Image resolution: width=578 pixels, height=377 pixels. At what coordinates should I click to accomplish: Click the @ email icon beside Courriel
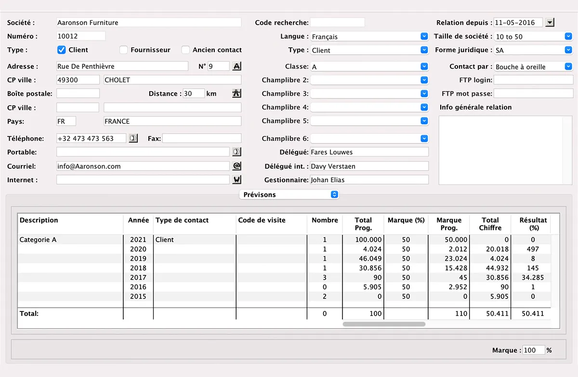click(x=236, y=166)
